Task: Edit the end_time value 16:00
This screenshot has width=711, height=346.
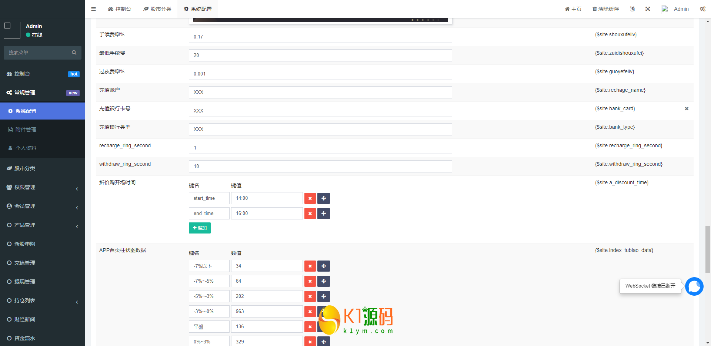Action: click(x=267, y=214)
